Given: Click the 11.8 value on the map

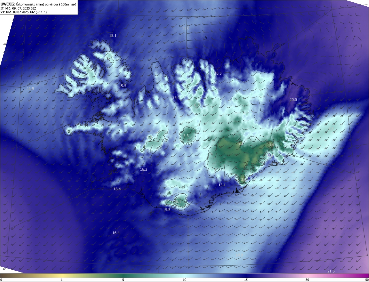Looking at the screenshot, I should 186,28.
